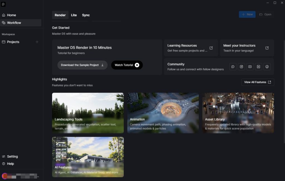
Task: Click the user account avatar
Action: [4, 176]
